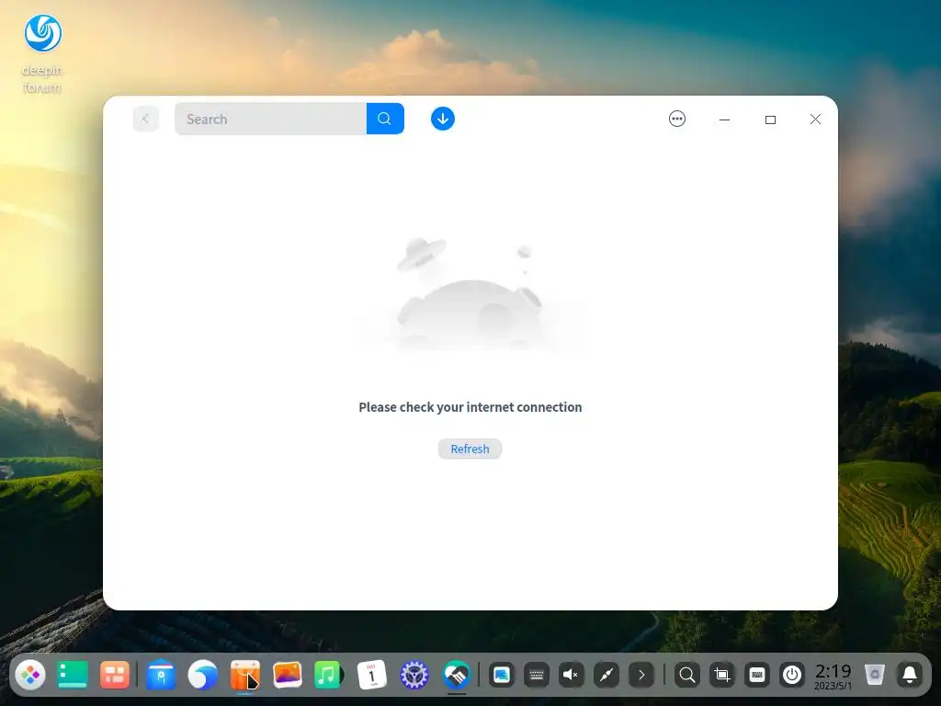The image size is (941, 706).
Task: Click the blue search magnifier button
Action: pyautogui.click(x=385, y=119)
